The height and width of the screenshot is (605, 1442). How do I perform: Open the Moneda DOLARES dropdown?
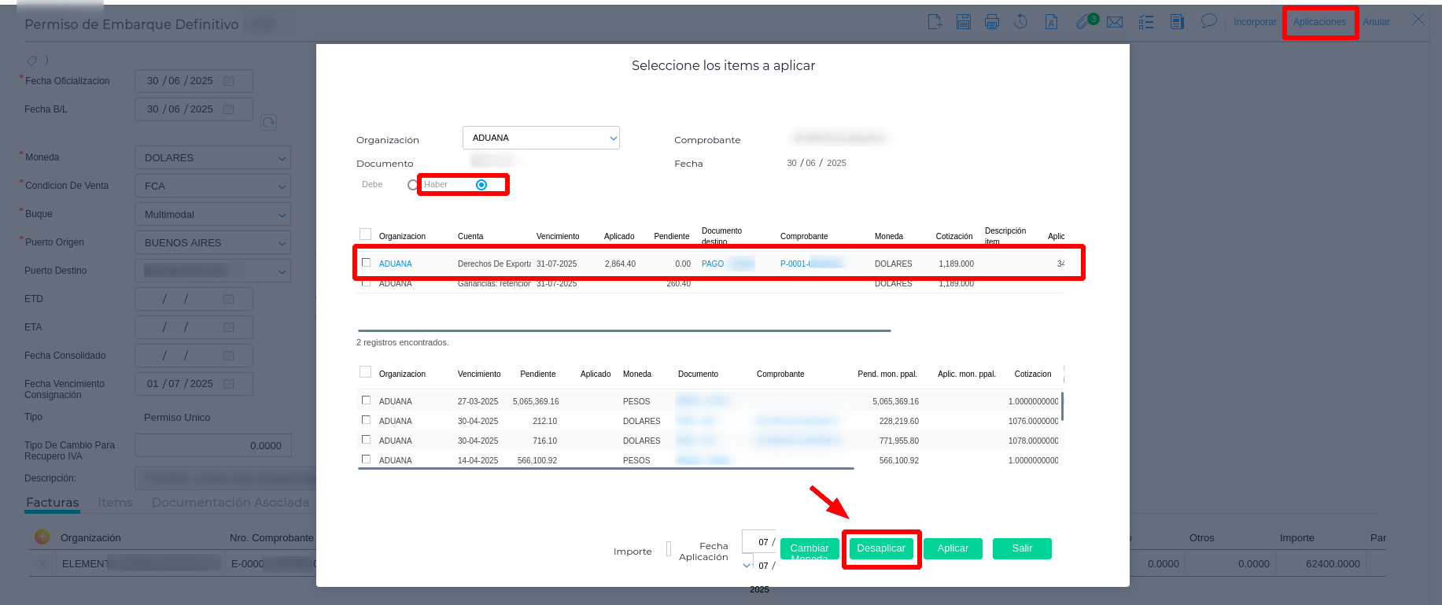212,157
